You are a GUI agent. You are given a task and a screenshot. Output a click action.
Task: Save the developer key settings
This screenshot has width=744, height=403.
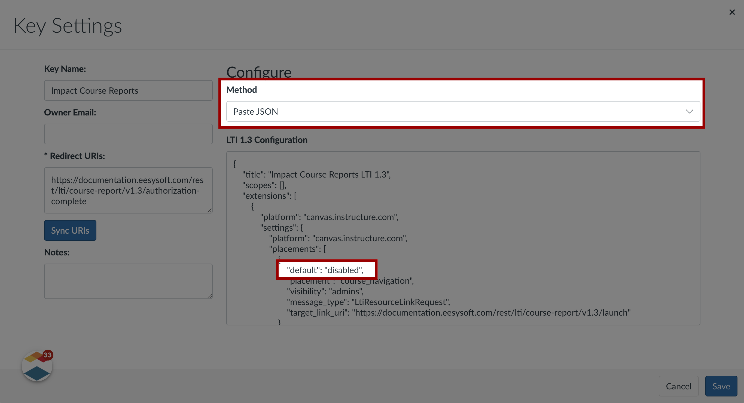pos(721,386)
